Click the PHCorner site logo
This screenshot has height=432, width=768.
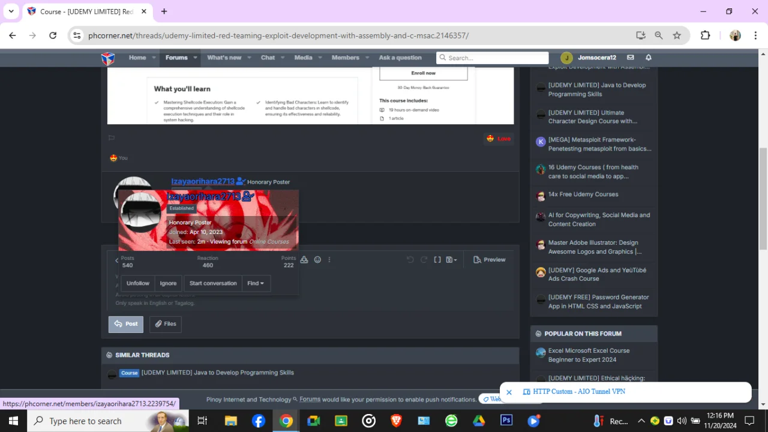[107, 58]
